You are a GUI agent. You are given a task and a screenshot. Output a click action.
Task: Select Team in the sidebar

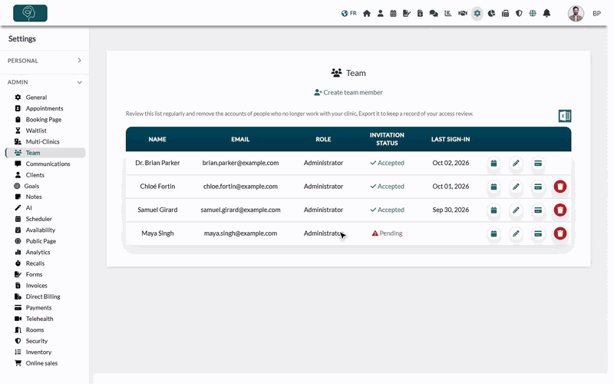tap(45, 153)
